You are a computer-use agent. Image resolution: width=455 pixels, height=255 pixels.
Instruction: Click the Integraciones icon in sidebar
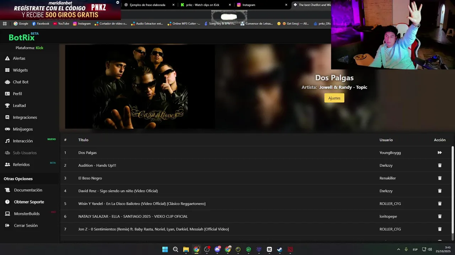click(7, 117)
